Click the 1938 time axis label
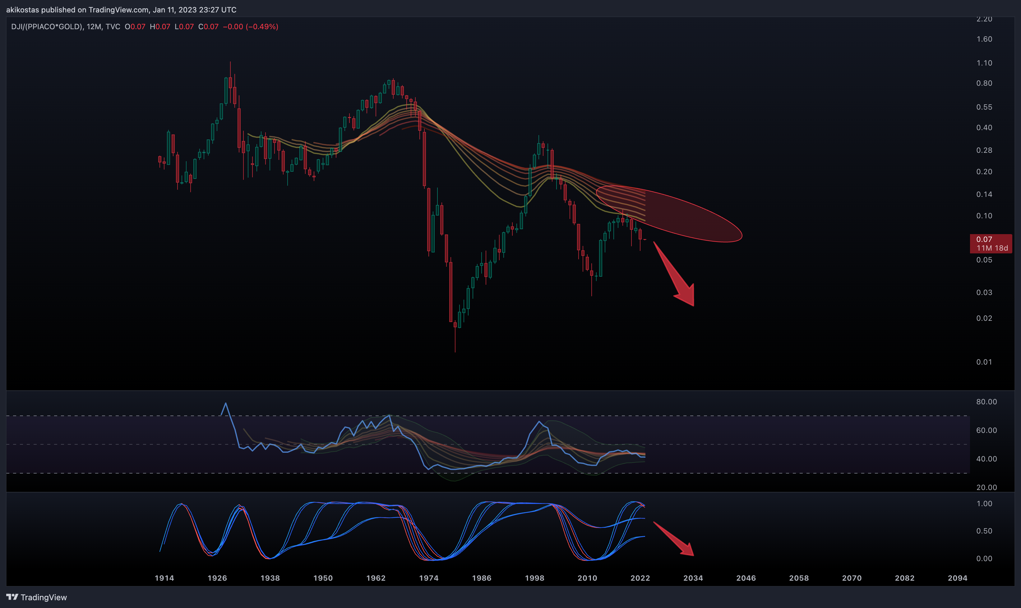 (270, 578)
